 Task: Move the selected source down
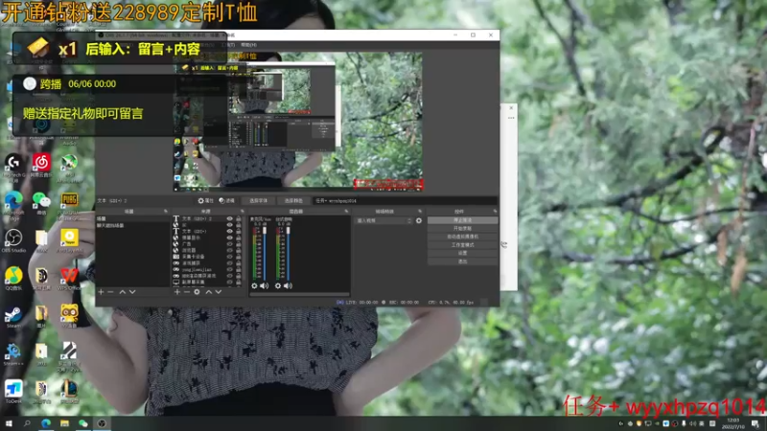pos(219,292)
